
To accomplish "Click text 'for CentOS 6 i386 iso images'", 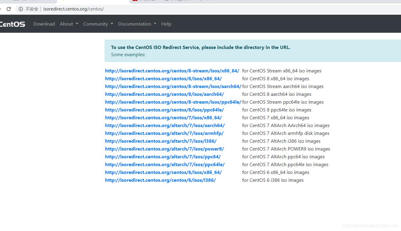I will click(273, 180).
